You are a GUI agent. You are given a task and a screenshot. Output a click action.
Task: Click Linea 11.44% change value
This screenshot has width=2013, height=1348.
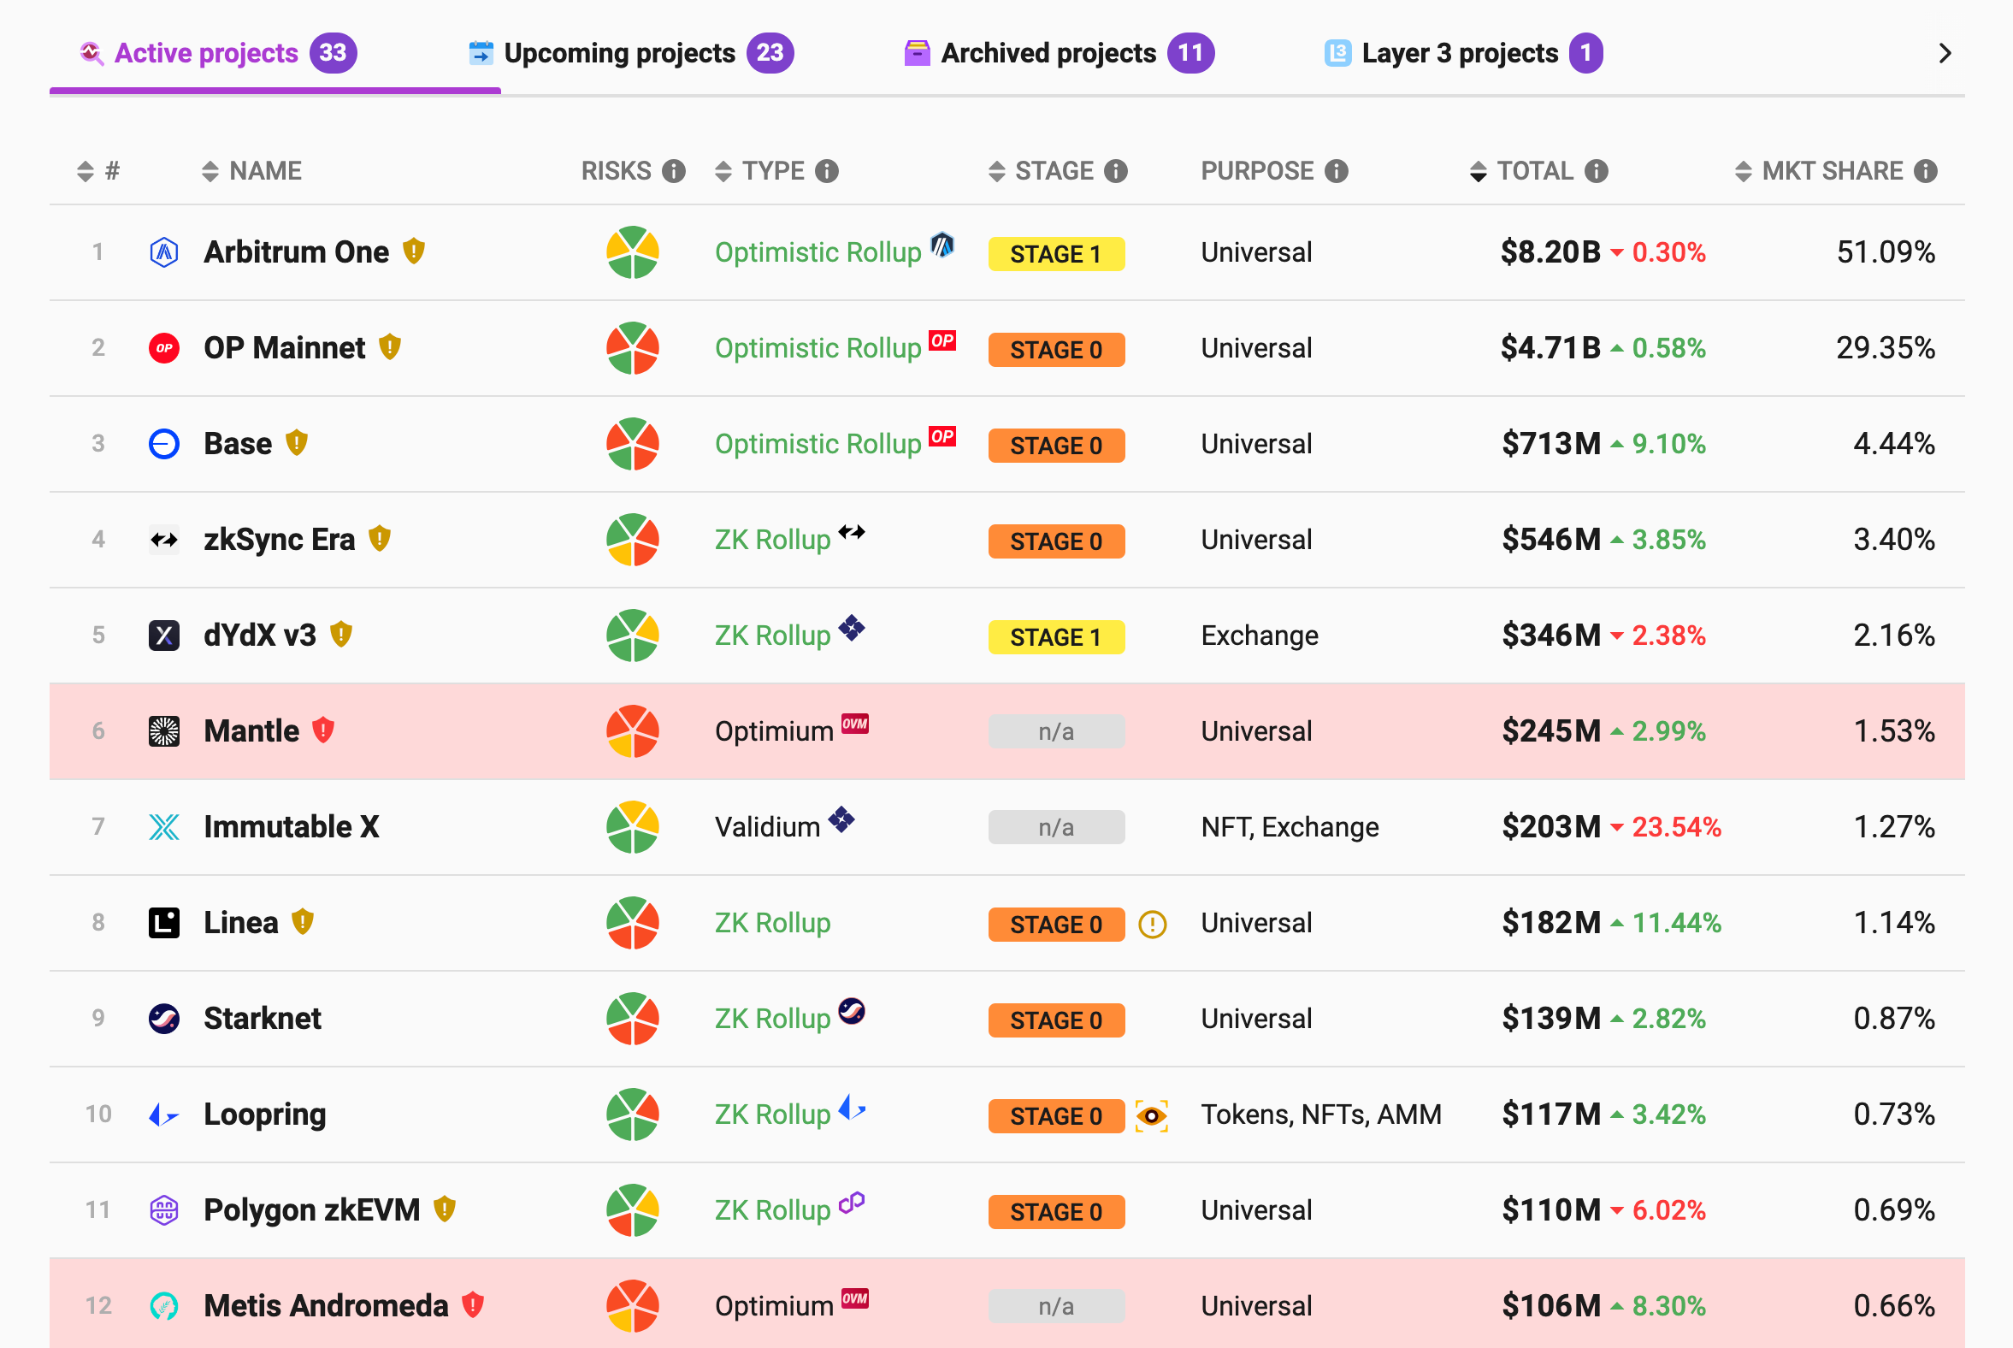(x=1676, y=922)
